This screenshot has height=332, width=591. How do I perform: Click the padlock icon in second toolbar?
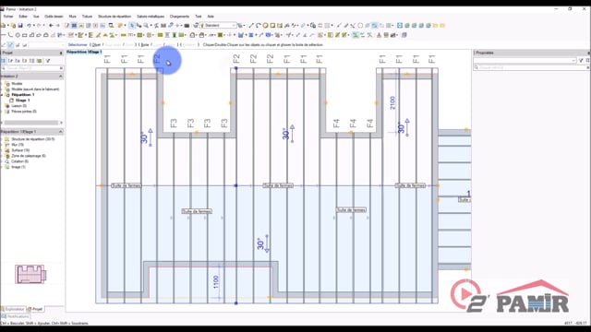201,35
